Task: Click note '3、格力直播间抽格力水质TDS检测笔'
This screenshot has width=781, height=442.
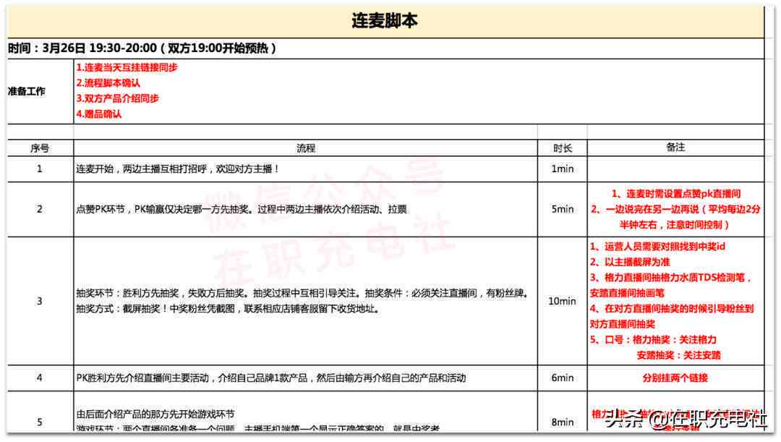Action: 670,278
